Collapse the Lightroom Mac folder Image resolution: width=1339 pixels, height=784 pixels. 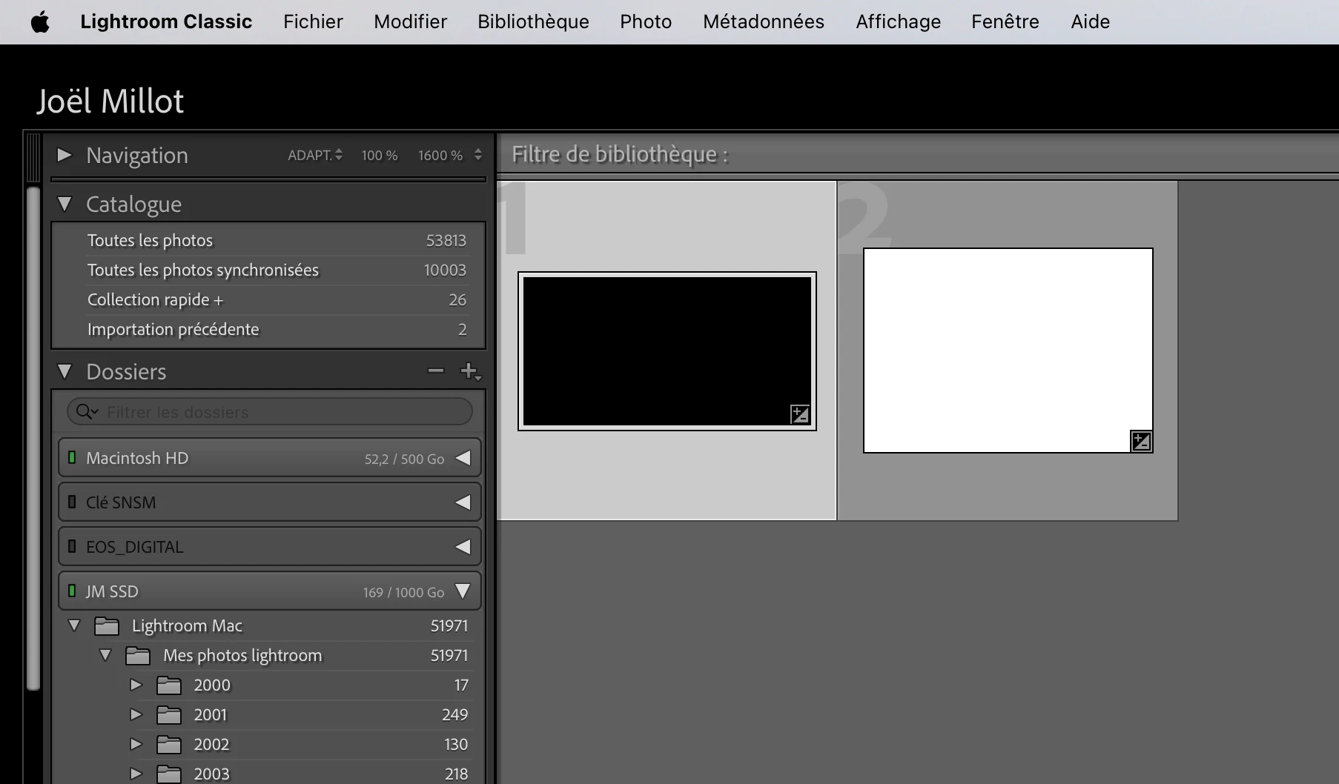click(x=74, y=625)
